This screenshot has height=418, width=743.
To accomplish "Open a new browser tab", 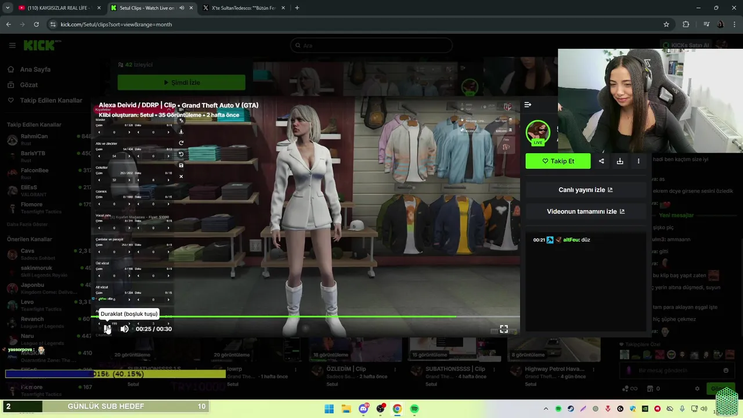I will click(297, 8).
